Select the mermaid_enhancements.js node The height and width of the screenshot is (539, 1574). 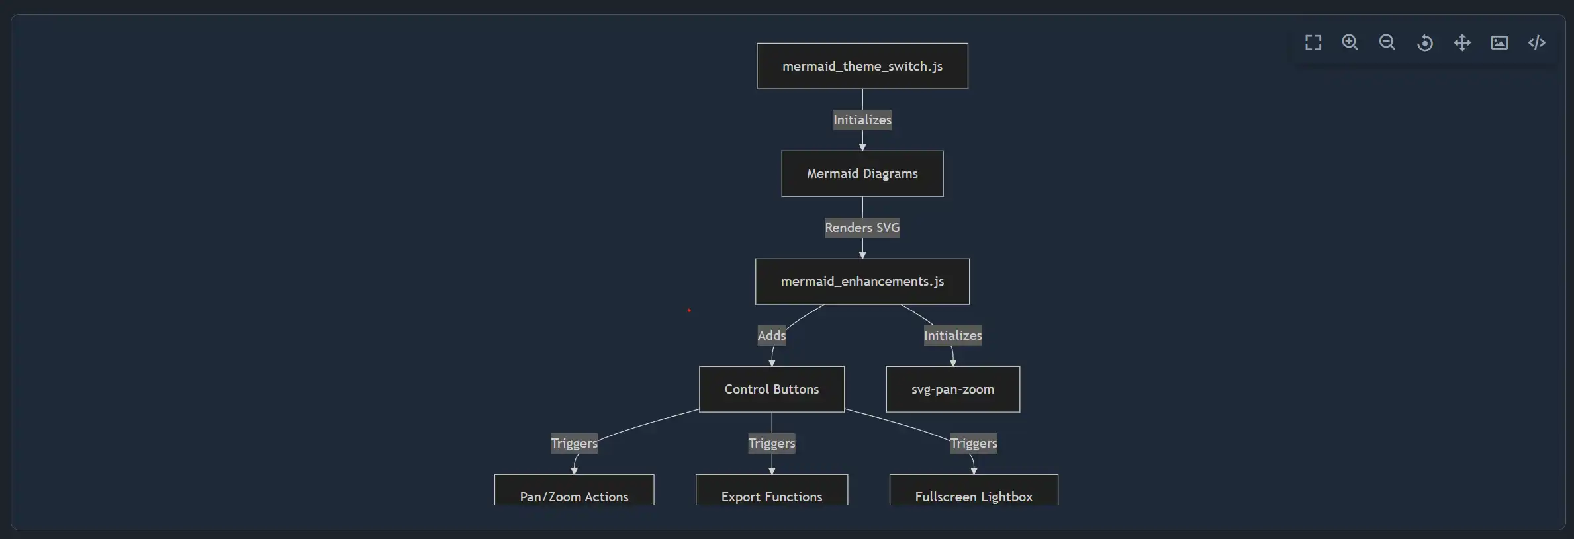862,282
